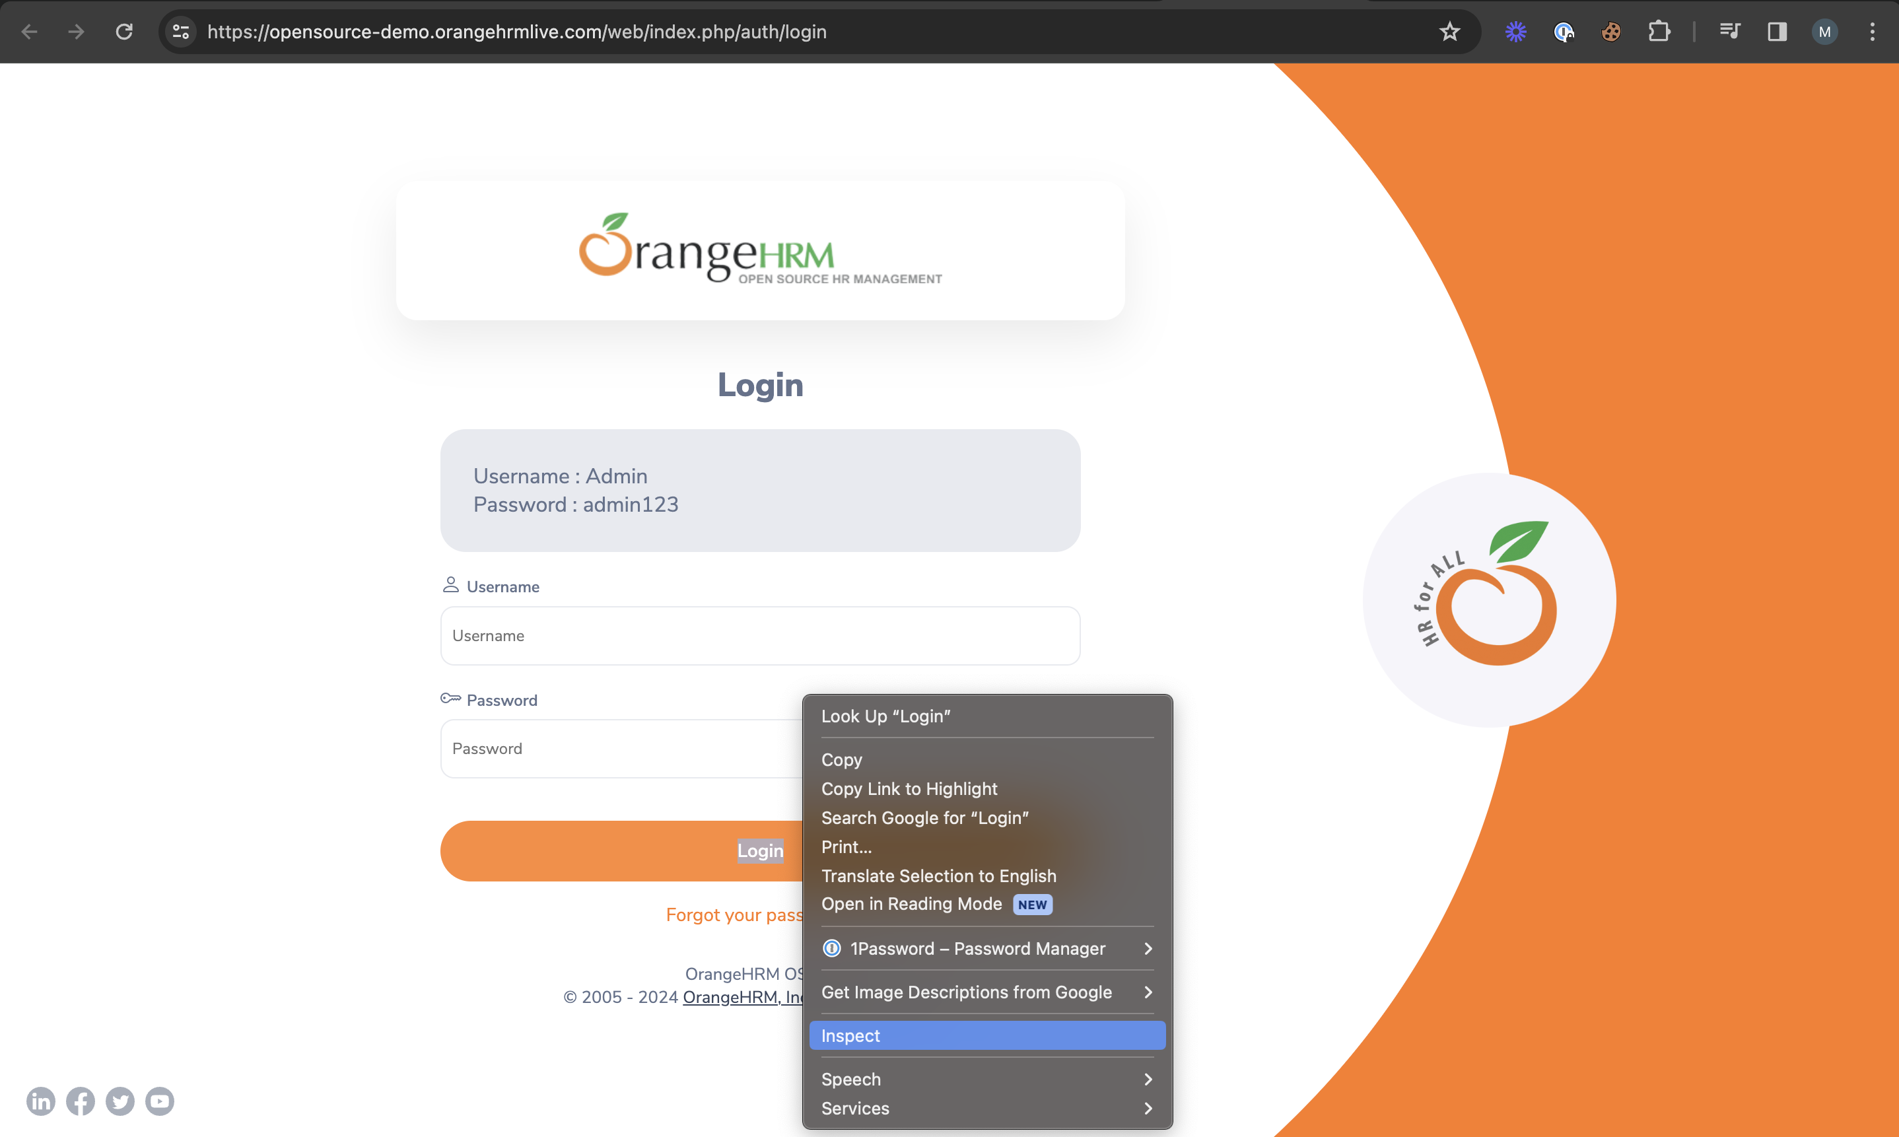This screenshot has width=1899, height=1137.
Task: Expand Get Image Descriptions from Google
Action: click(1149, 992)
